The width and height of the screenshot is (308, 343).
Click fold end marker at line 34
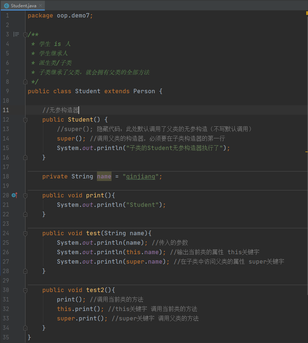point(25,328)
